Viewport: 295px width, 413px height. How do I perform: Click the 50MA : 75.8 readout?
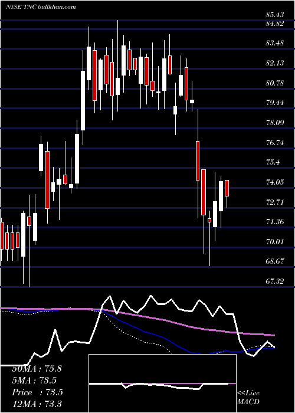tap(37, 368)
